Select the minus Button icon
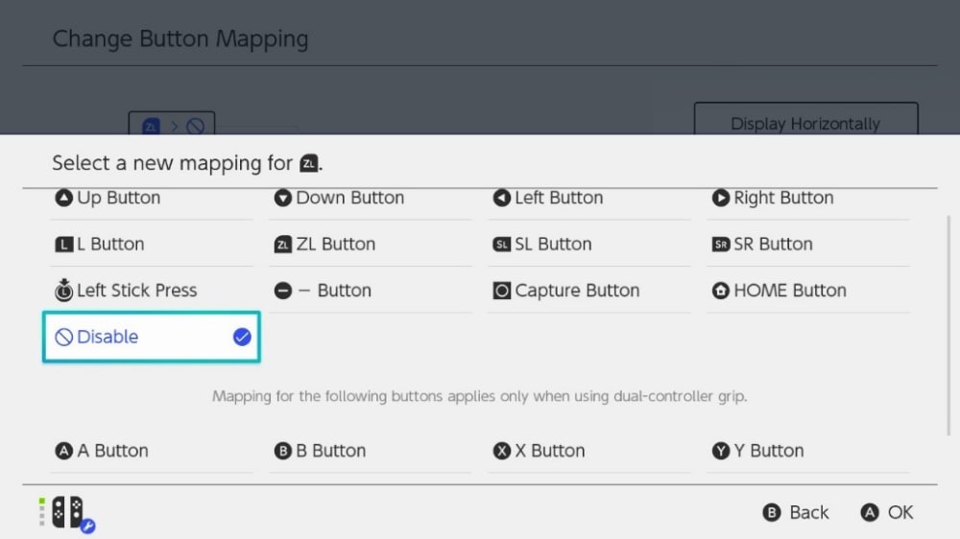This screenshot has height=539, width=960. (x=282, y=291)
